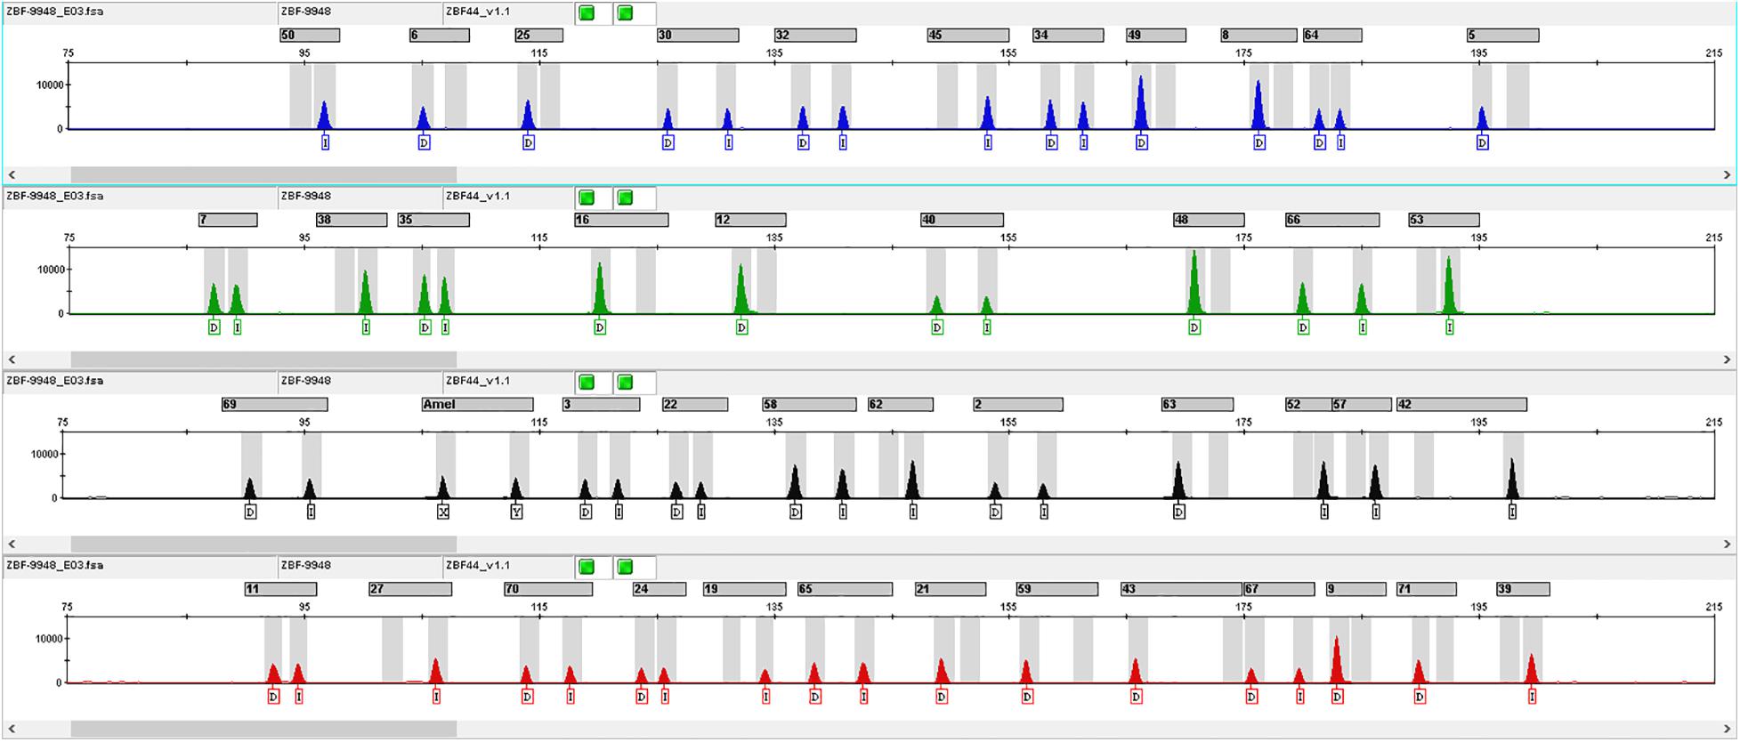Select marker label 70 in the red panel

(548, 589)
